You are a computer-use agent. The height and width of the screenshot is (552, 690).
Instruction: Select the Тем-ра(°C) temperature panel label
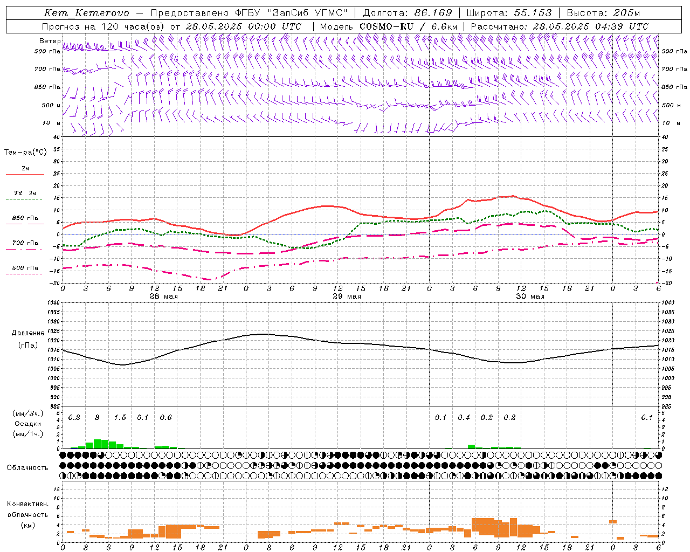[x=25, y=153]
